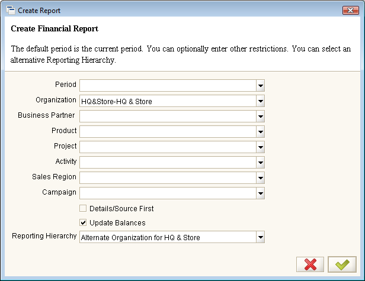
Task: Expand the Activity dropdown arrow
Action: tap(261, 162)
